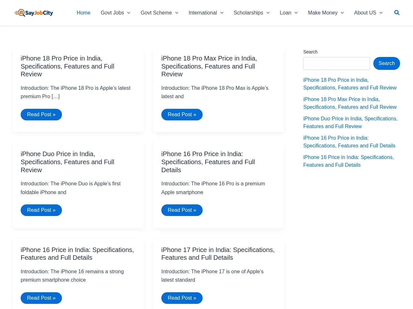
Task: Click excerpt "Introduction: The iPhone 18 Pro is Apple's latest premium Pro"
Action: coord(76,92)
